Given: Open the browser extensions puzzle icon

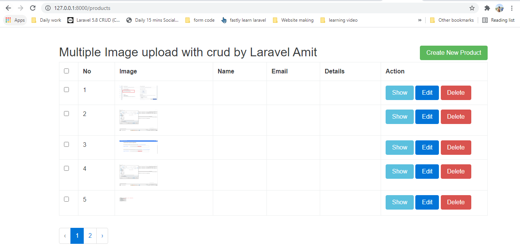Looking at the screenshot, I should [x=487, y=8].
